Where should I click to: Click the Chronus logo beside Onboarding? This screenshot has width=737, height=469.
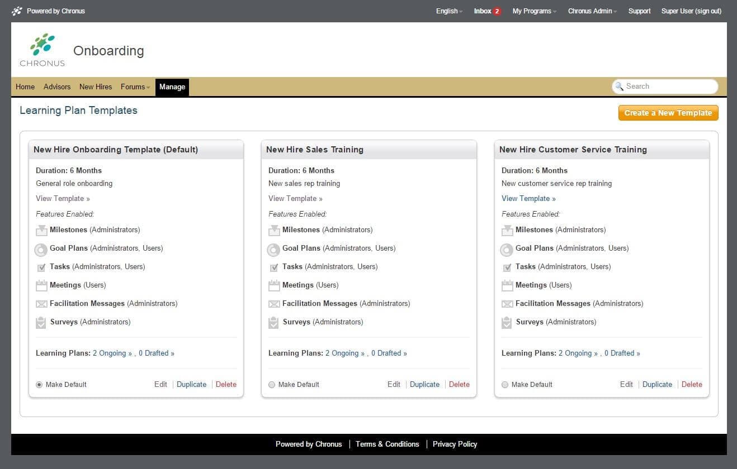tap(42, 50)
